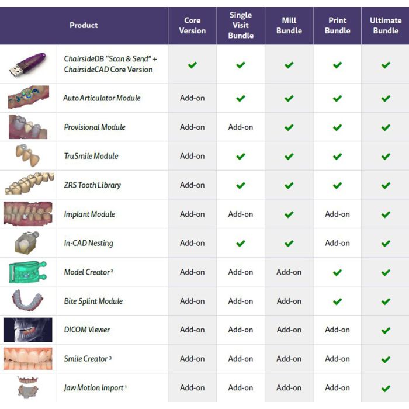This screenshot has height=409, width=409.
Task: Click Ultimate Bundle checkmark for DICOM Viewer
Action: [386, 331]
